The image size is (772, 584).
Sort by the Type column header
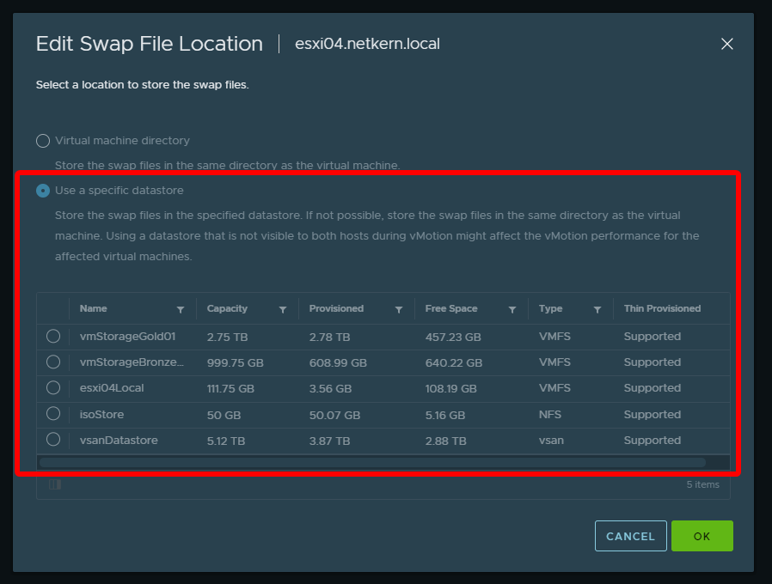550,308
